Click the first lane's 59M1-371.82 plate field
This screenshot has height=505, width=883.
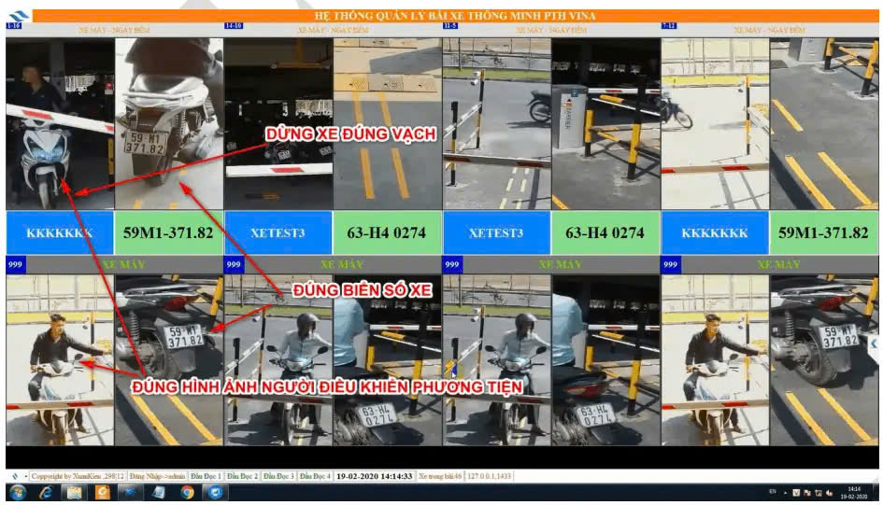coord(169,232)
